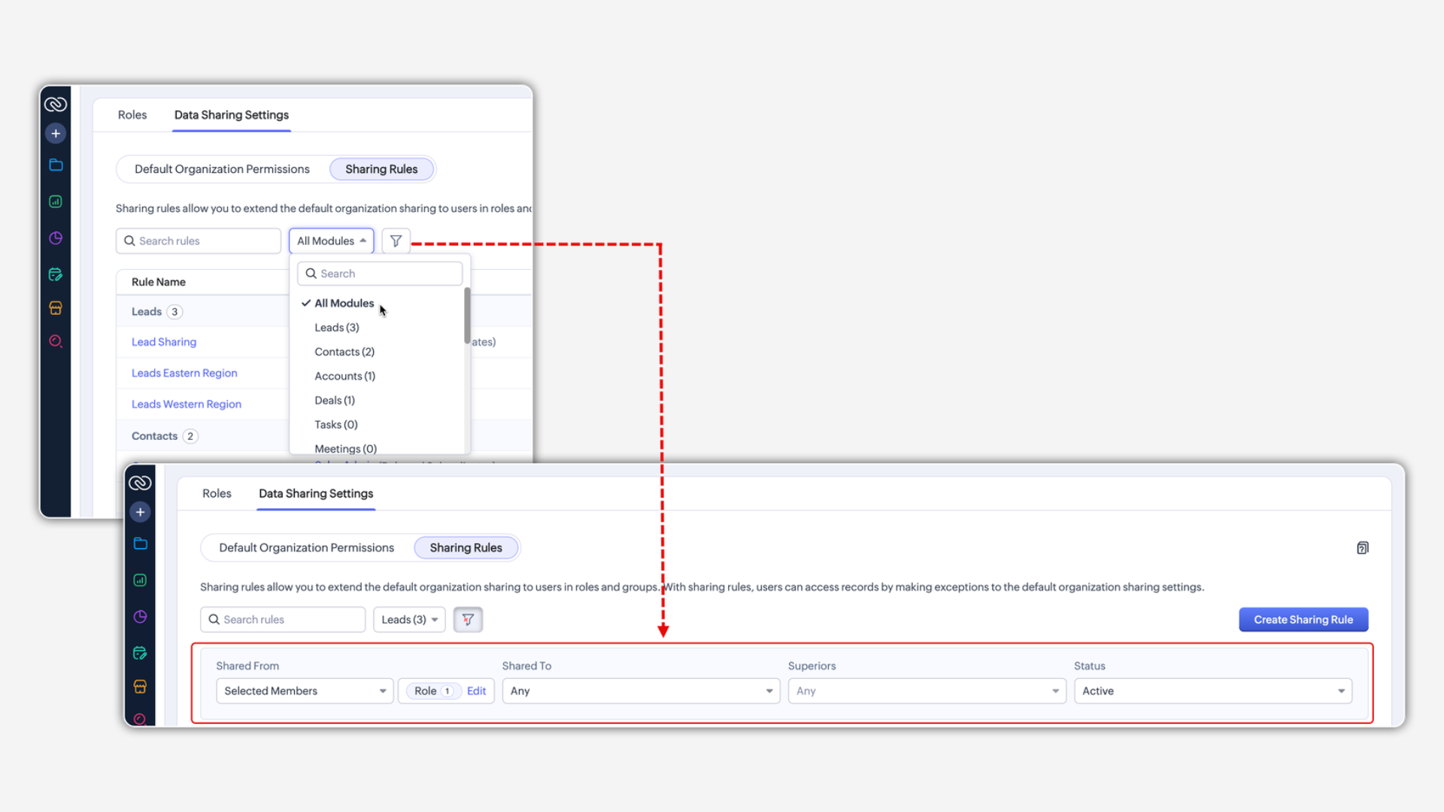
Task: Select the checked All Modules option
Action: 344,303
